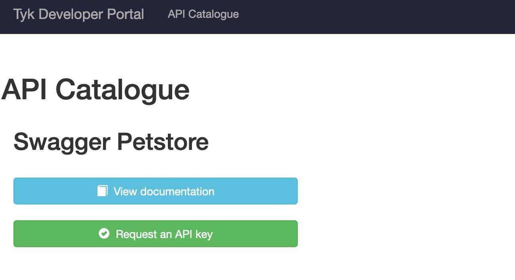
Task: Click the word "Petstore" in the API title
Action: [x=163, y=142]
